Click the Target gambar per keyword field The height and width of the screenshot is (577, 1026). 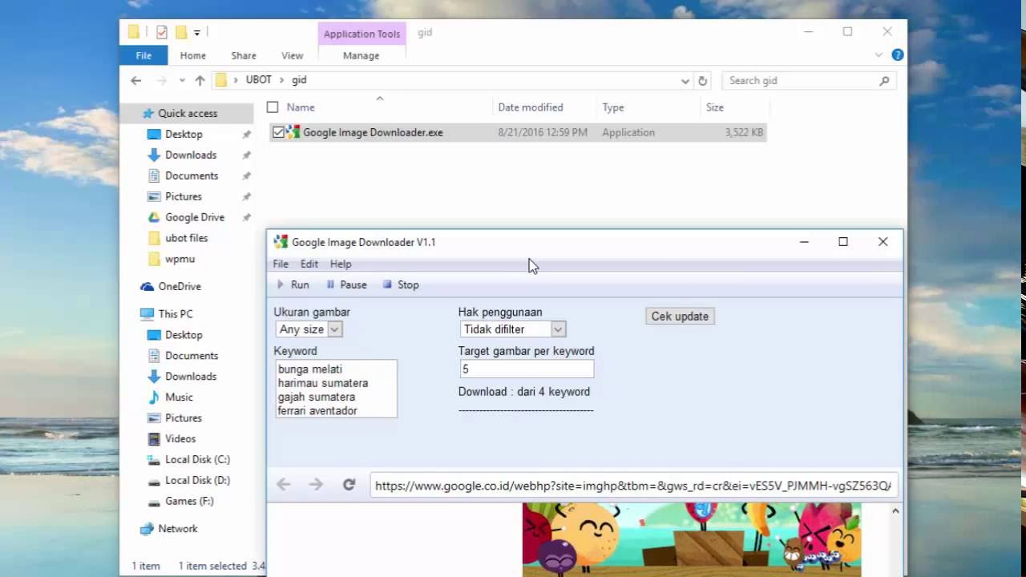click(x=527, y=369)
